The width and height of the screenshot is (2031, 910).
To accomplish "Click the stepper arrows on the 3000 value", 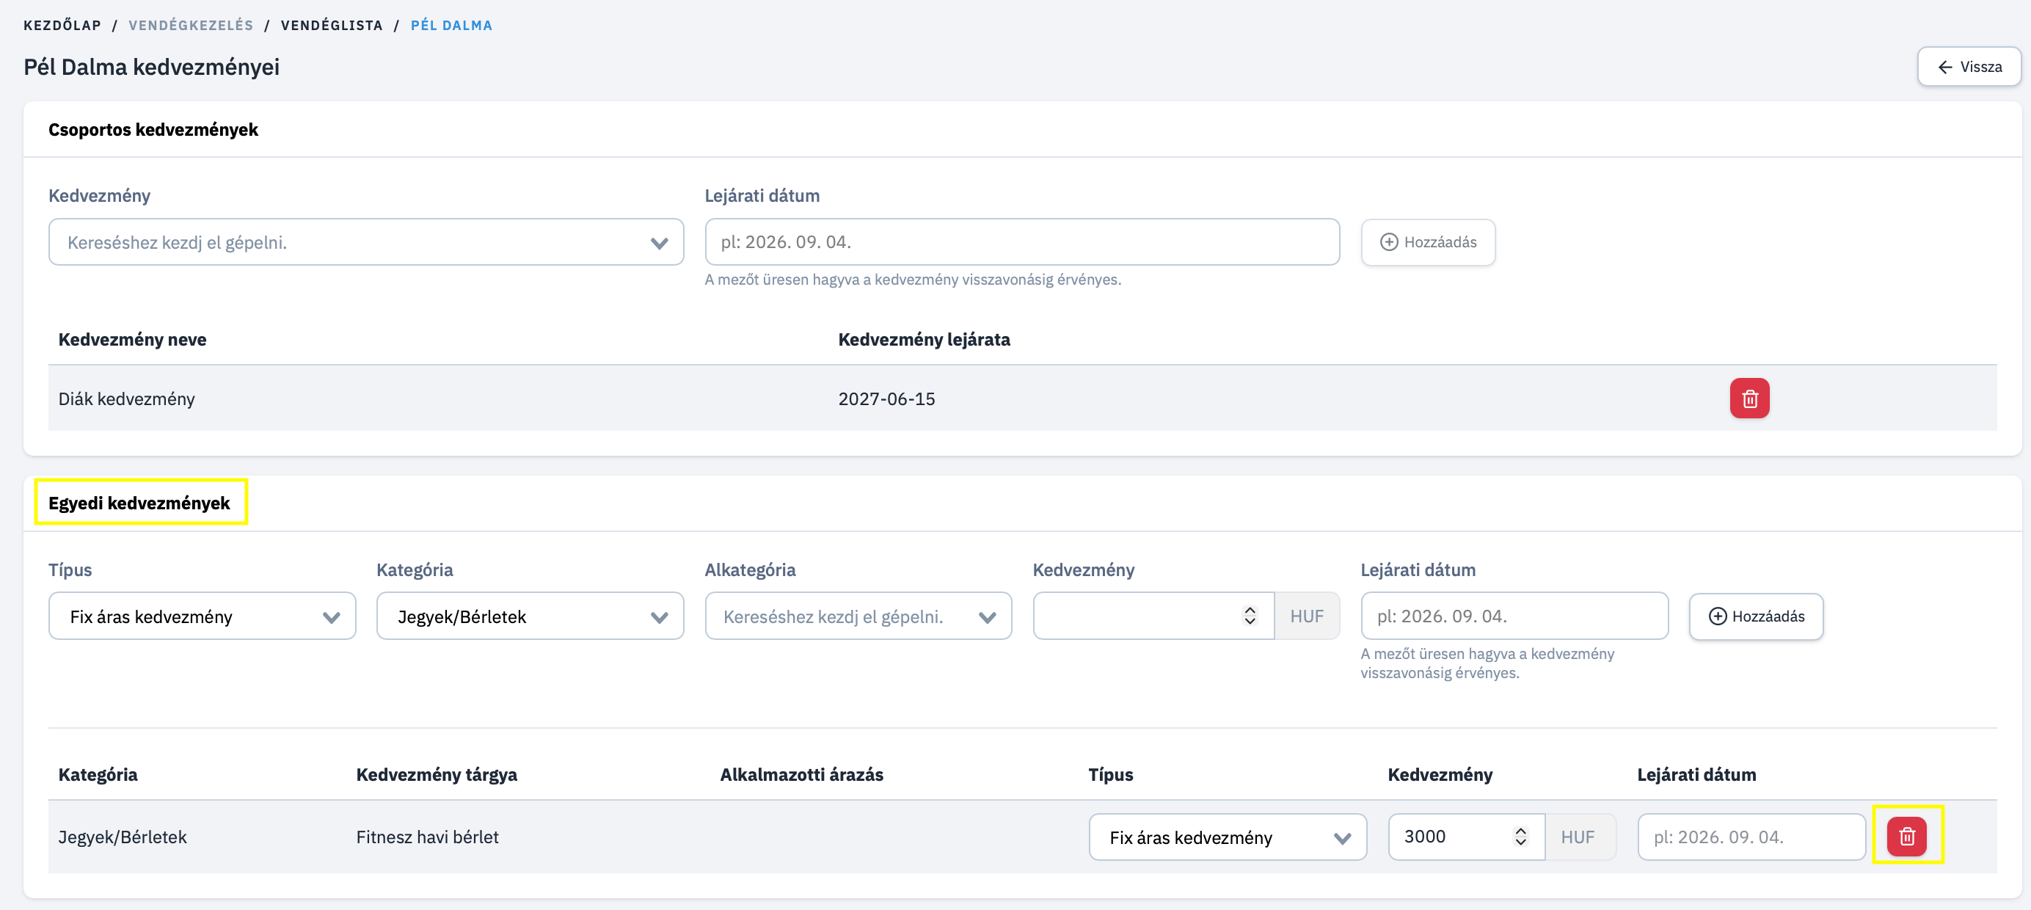I will coord(1520,837).
